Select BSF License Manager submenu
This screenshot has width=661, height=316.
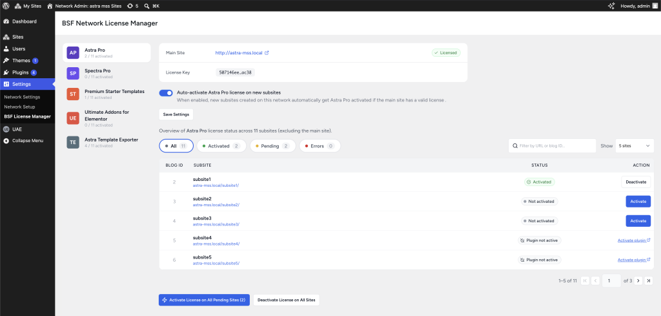pos(27,116)
